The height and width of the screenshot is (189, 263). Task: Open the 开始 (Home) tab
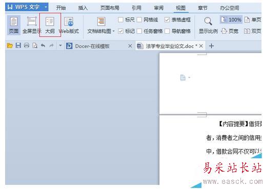click(x=61, y=8)
